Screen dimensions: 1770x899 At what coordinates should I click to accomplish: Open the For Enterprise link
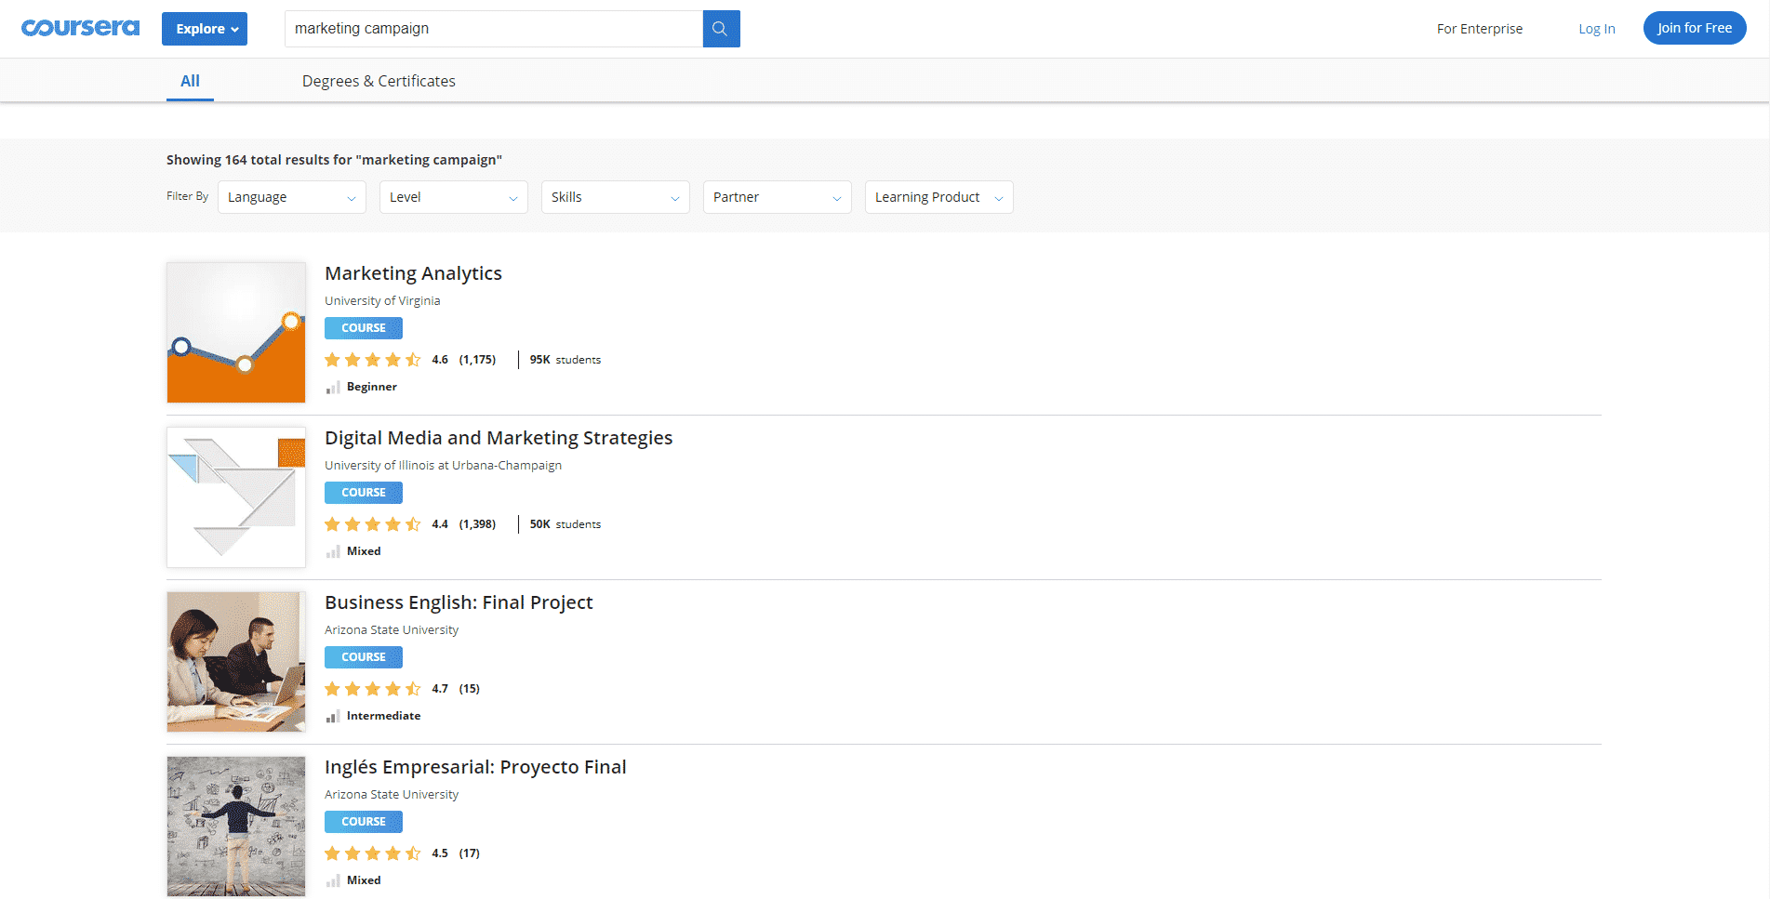coord(1479,29)
